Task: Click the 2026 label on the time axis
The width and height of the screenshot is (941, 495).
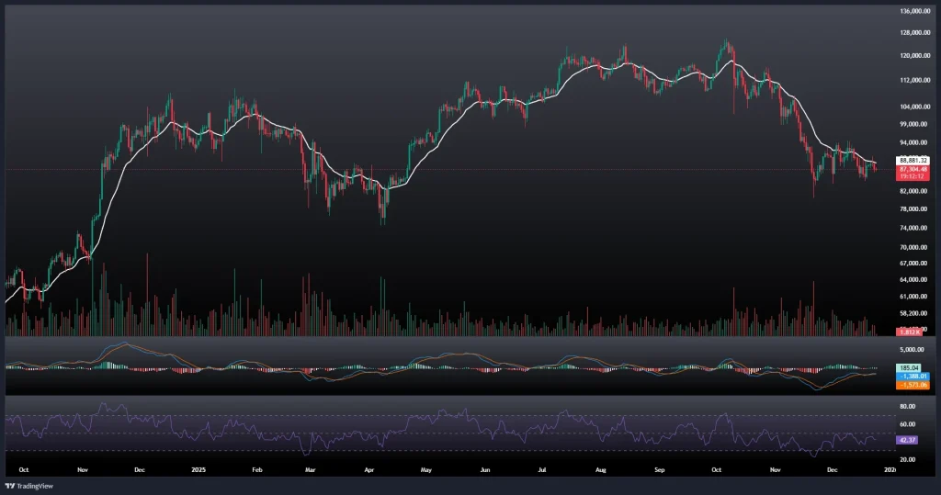Action: (x=890, y=469)
